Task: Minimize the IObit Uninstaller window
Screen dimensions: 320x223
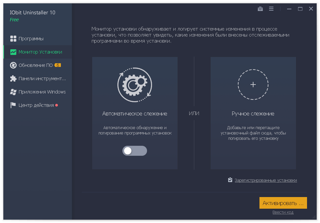Action: pos(289,9)
